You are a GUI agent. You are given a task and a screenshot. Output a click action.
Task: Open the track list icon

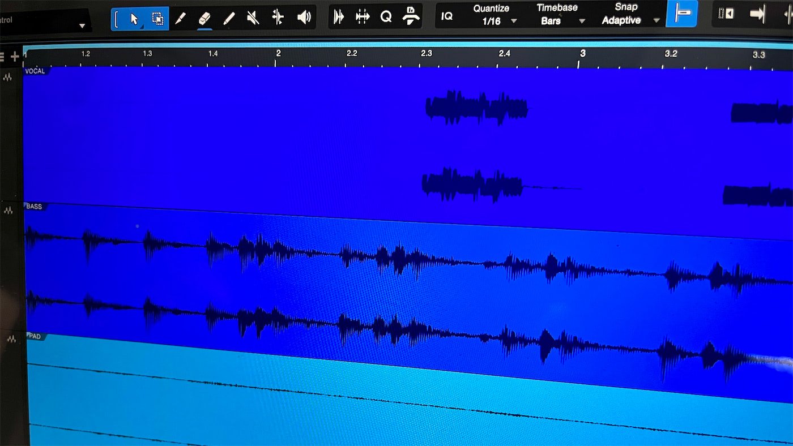[x=2, y=57]
